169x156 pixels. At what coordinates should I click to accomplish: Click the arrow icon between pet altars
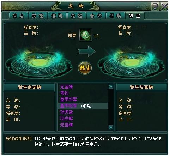86,52
